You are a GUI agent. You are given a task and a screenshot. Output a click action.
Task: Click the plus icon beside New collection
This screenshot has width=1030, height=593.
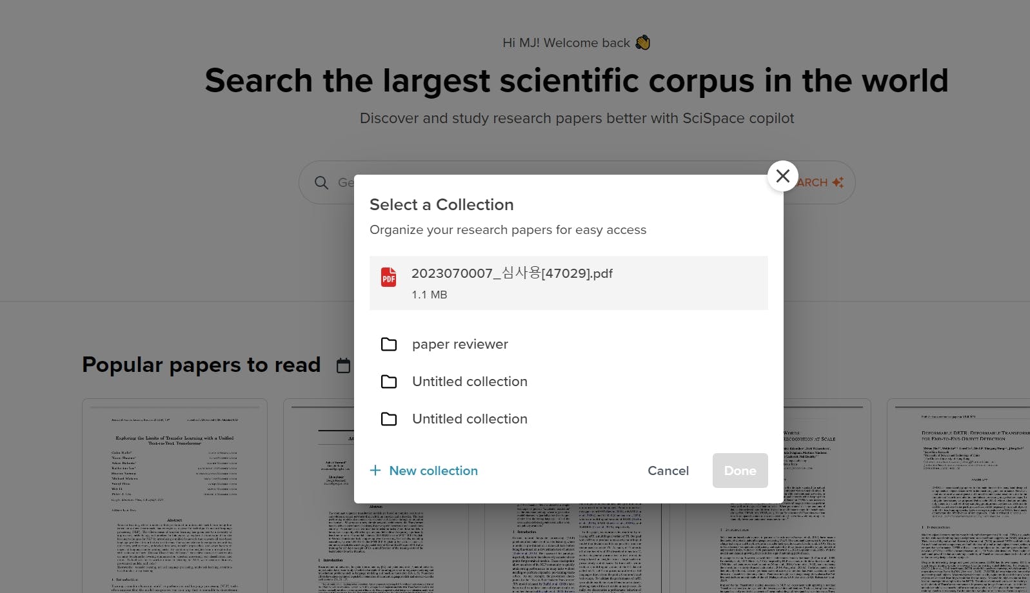click(x=375, y=471)
